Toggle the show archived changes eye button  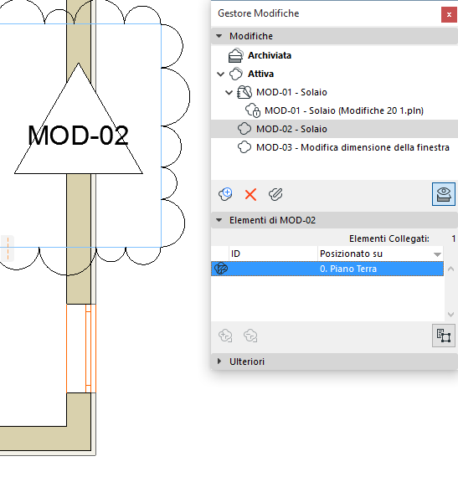point(443,194)
